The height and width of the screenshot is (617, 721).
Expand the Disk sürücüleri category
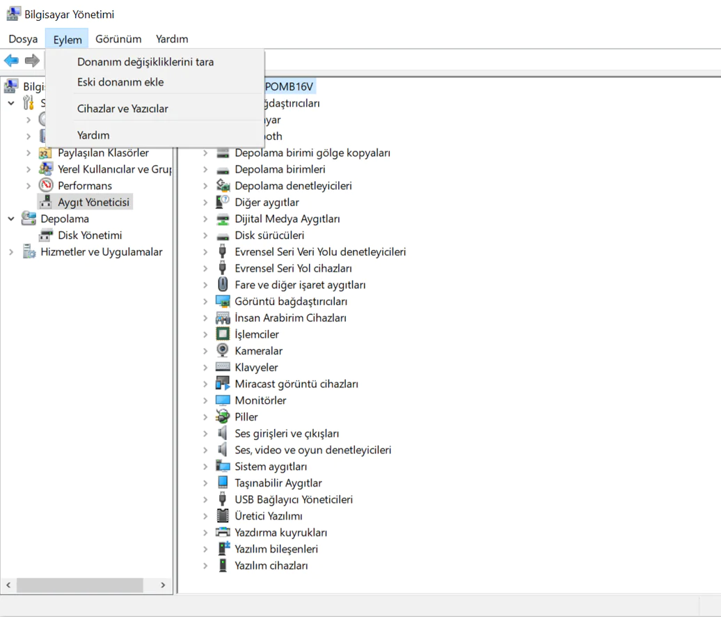205,235
